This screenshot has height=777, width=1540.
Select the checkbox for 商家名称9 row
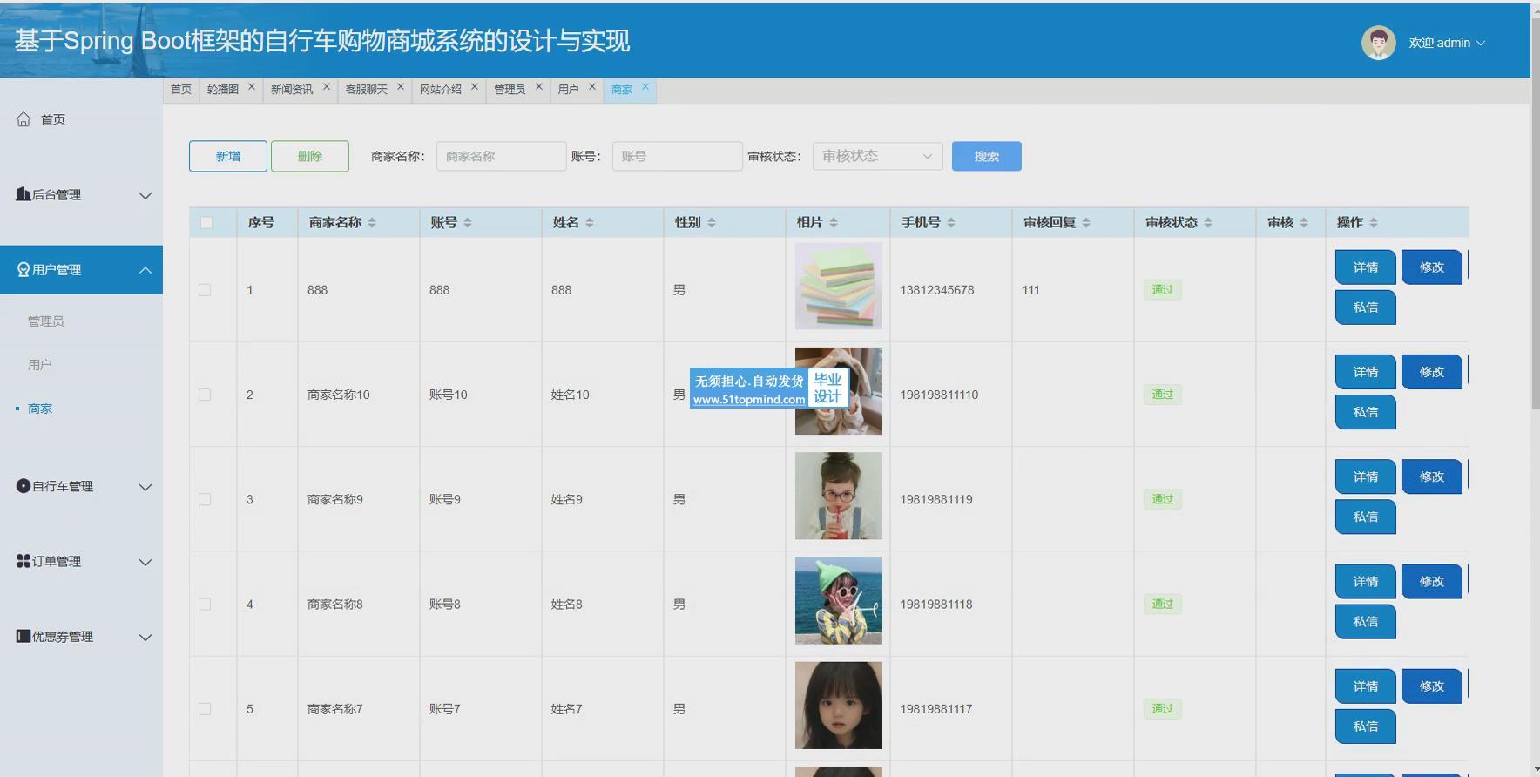[x=205, y=500]
